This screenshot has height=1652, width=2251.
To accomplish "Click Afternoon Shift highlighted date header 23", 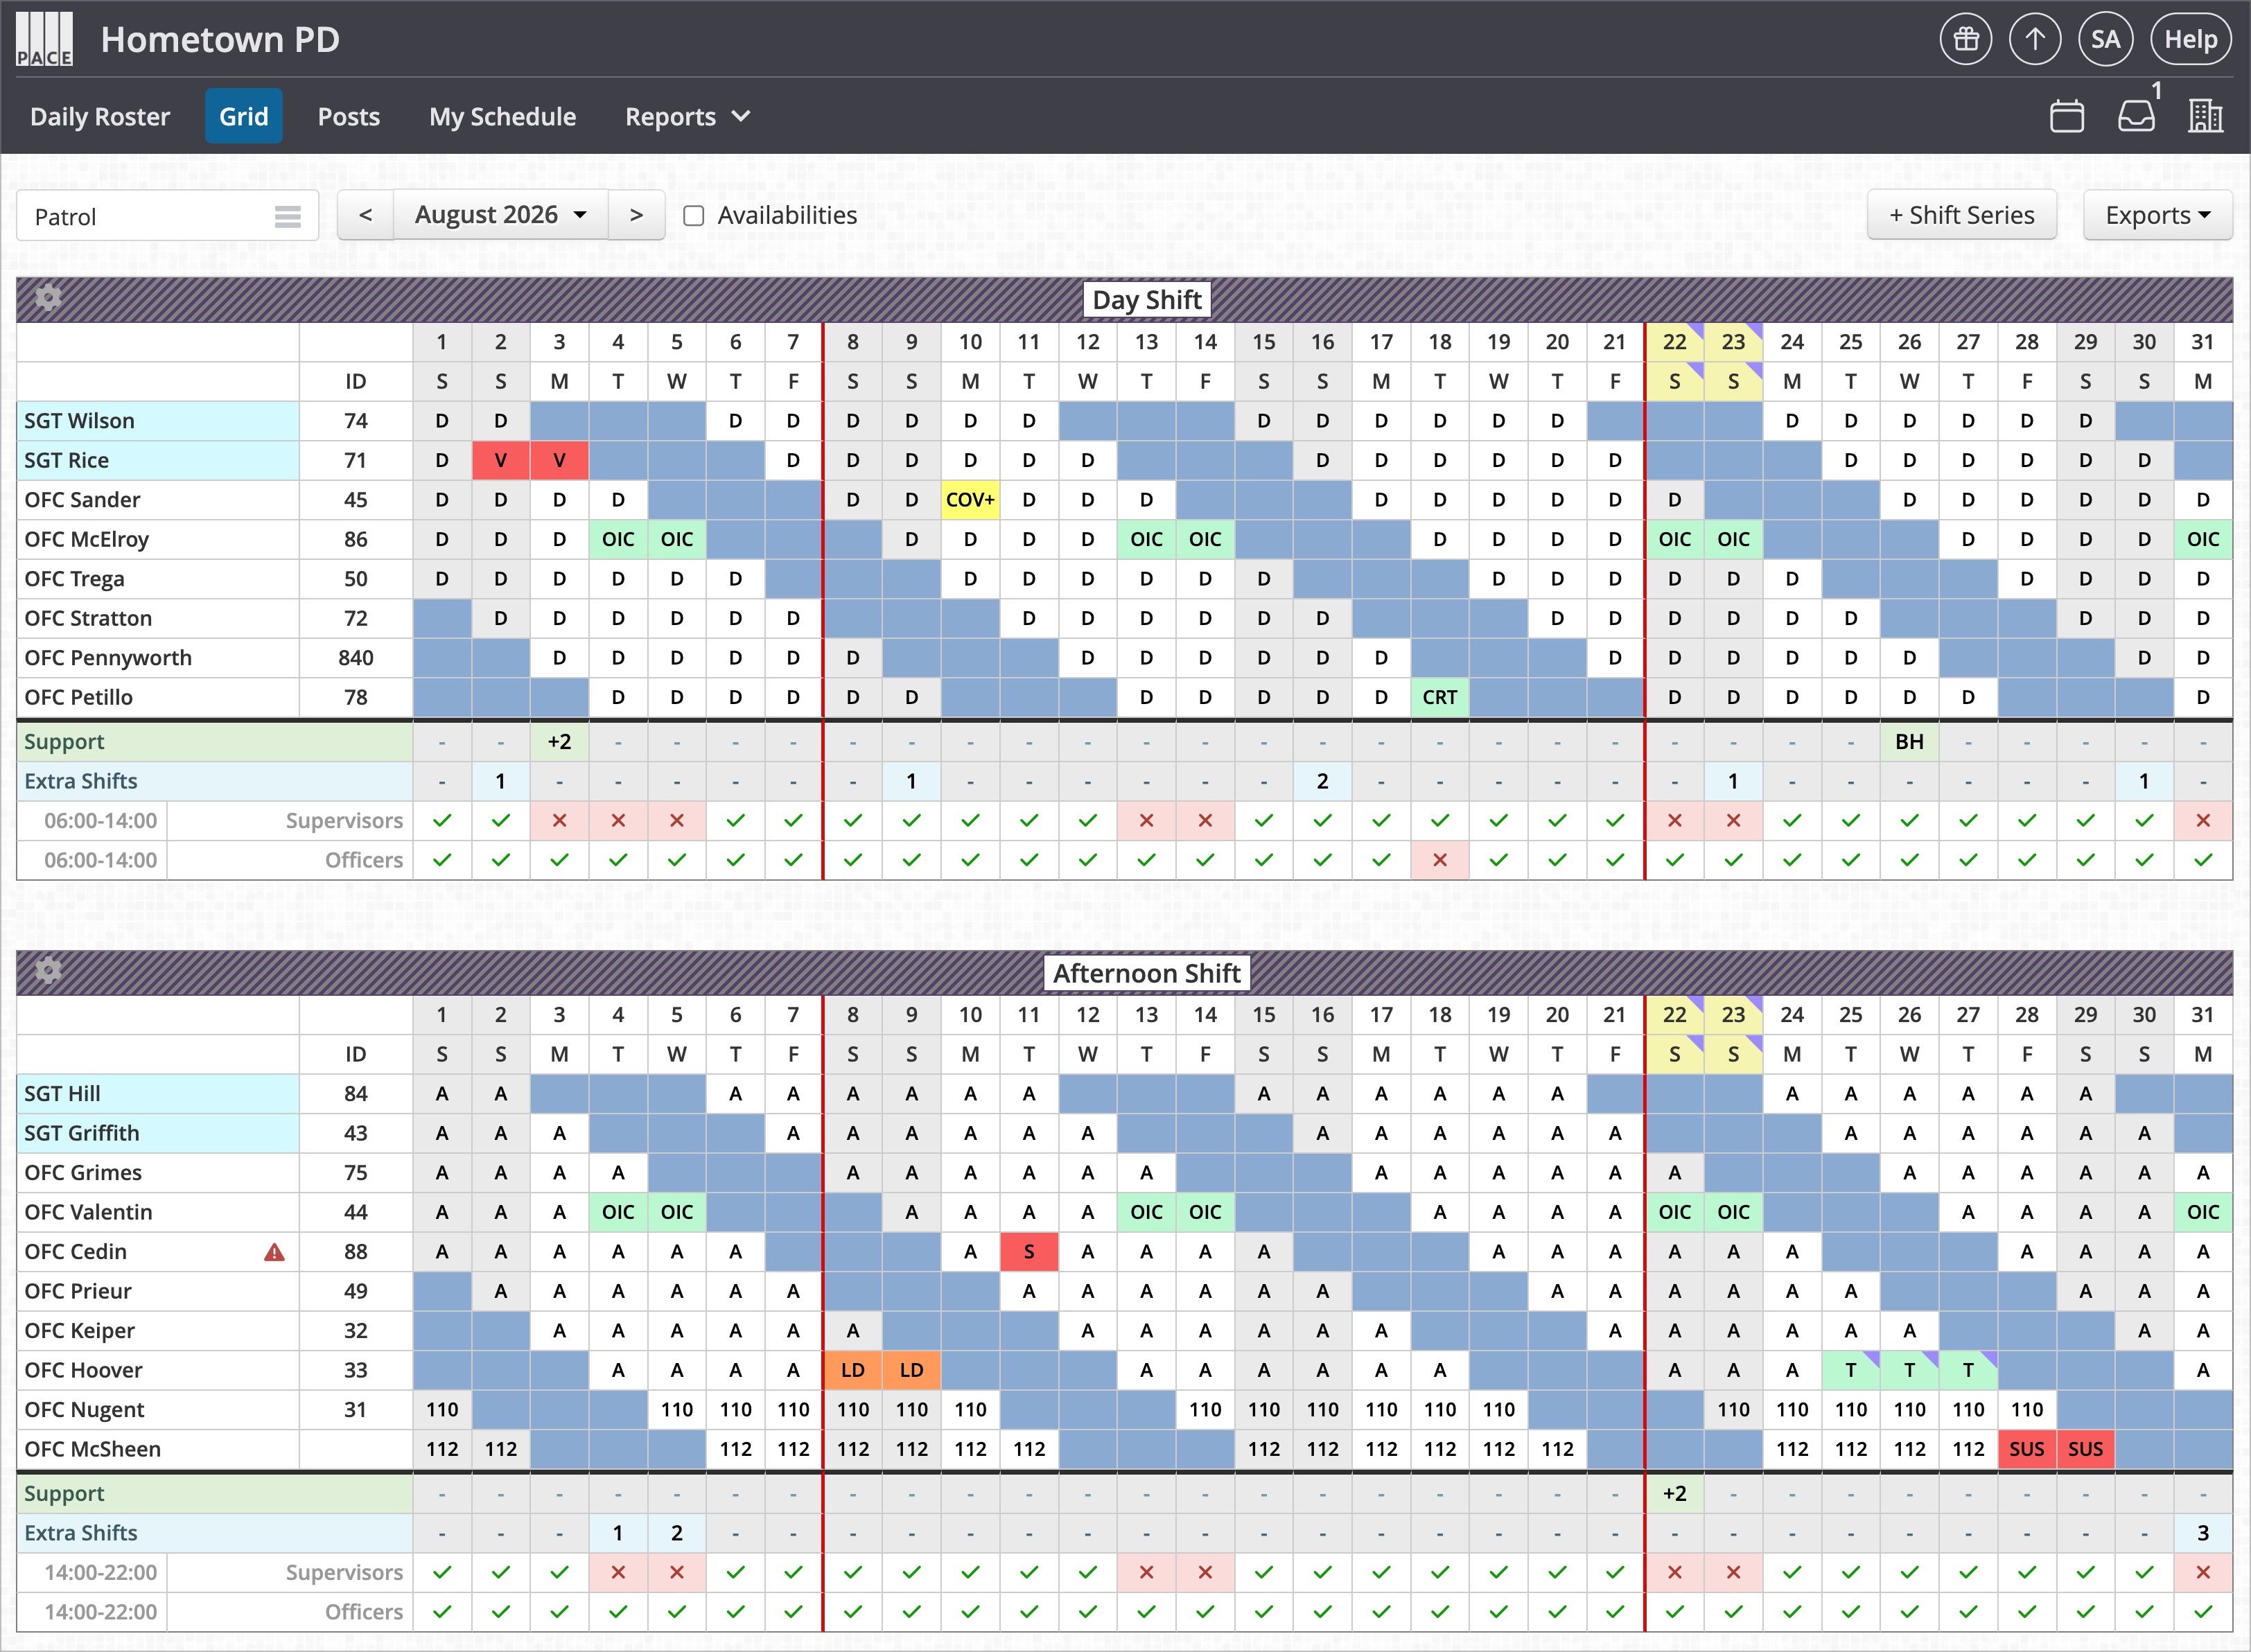I will click(x=1733, y=1015).
